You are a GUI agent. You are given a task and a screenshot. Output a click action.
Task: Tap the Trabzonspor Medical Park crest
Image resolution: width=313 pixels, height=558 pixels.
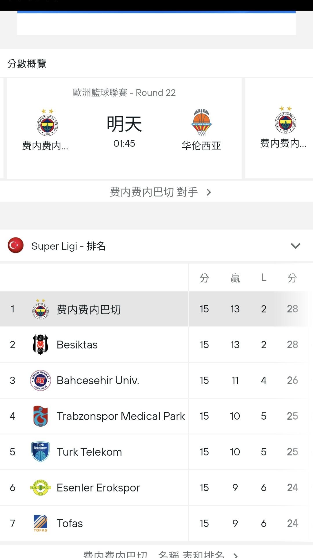pyautogui.click(x=41, y=416)
